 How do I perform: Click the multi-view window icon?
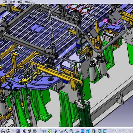pyautogui.click(x=82, y=131)
